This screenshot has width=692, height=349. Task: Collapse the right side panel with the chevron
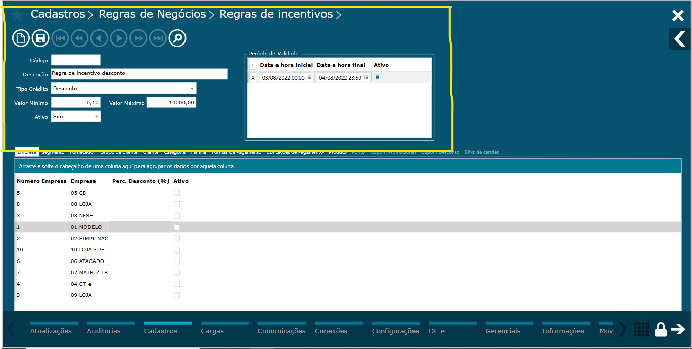point(678,38)
